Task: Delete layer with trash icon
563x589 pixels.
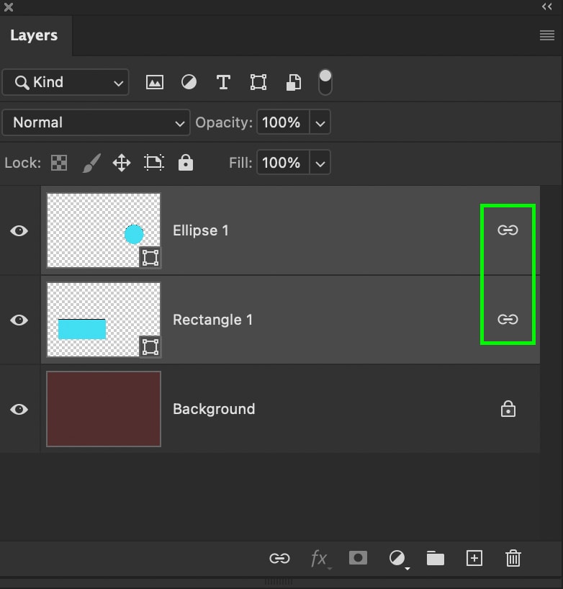Action: click(513, 558)
